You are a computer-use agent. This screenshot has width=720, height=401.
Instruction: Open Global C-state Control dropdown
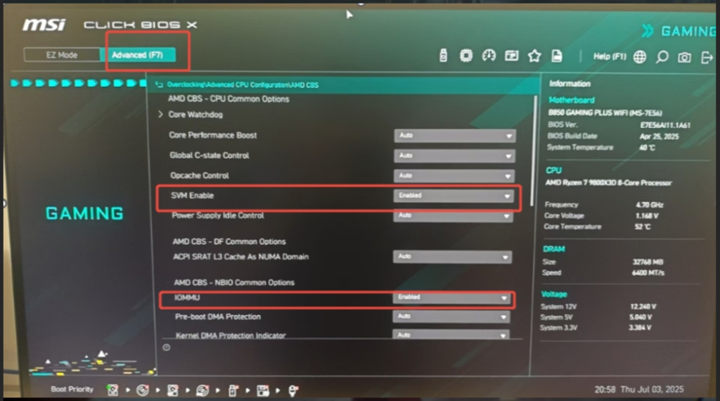coord(454,155)
